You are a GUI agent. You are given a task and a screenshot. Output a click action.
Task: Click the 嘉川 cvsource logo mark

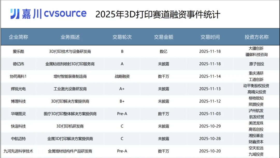(48, 14)
